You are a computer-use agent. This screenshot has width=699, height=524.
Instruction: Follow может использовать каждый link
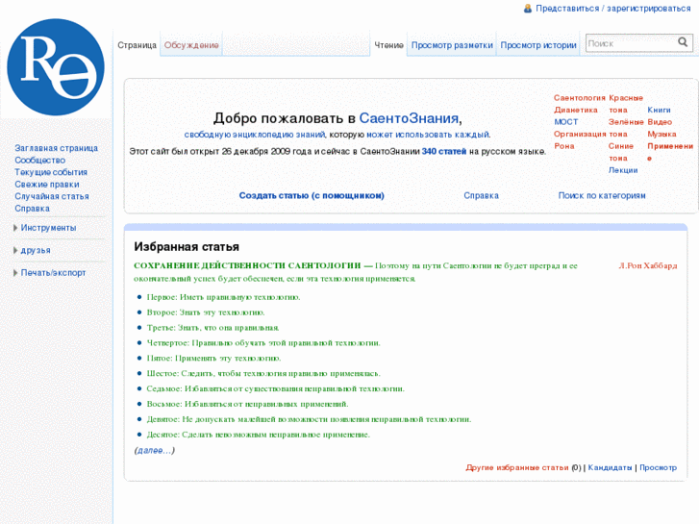428,135
